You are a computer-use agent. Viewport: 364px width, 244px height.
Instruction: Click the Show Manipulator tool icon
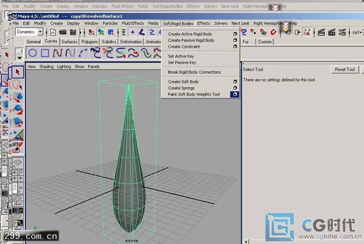tap(17, 134)
